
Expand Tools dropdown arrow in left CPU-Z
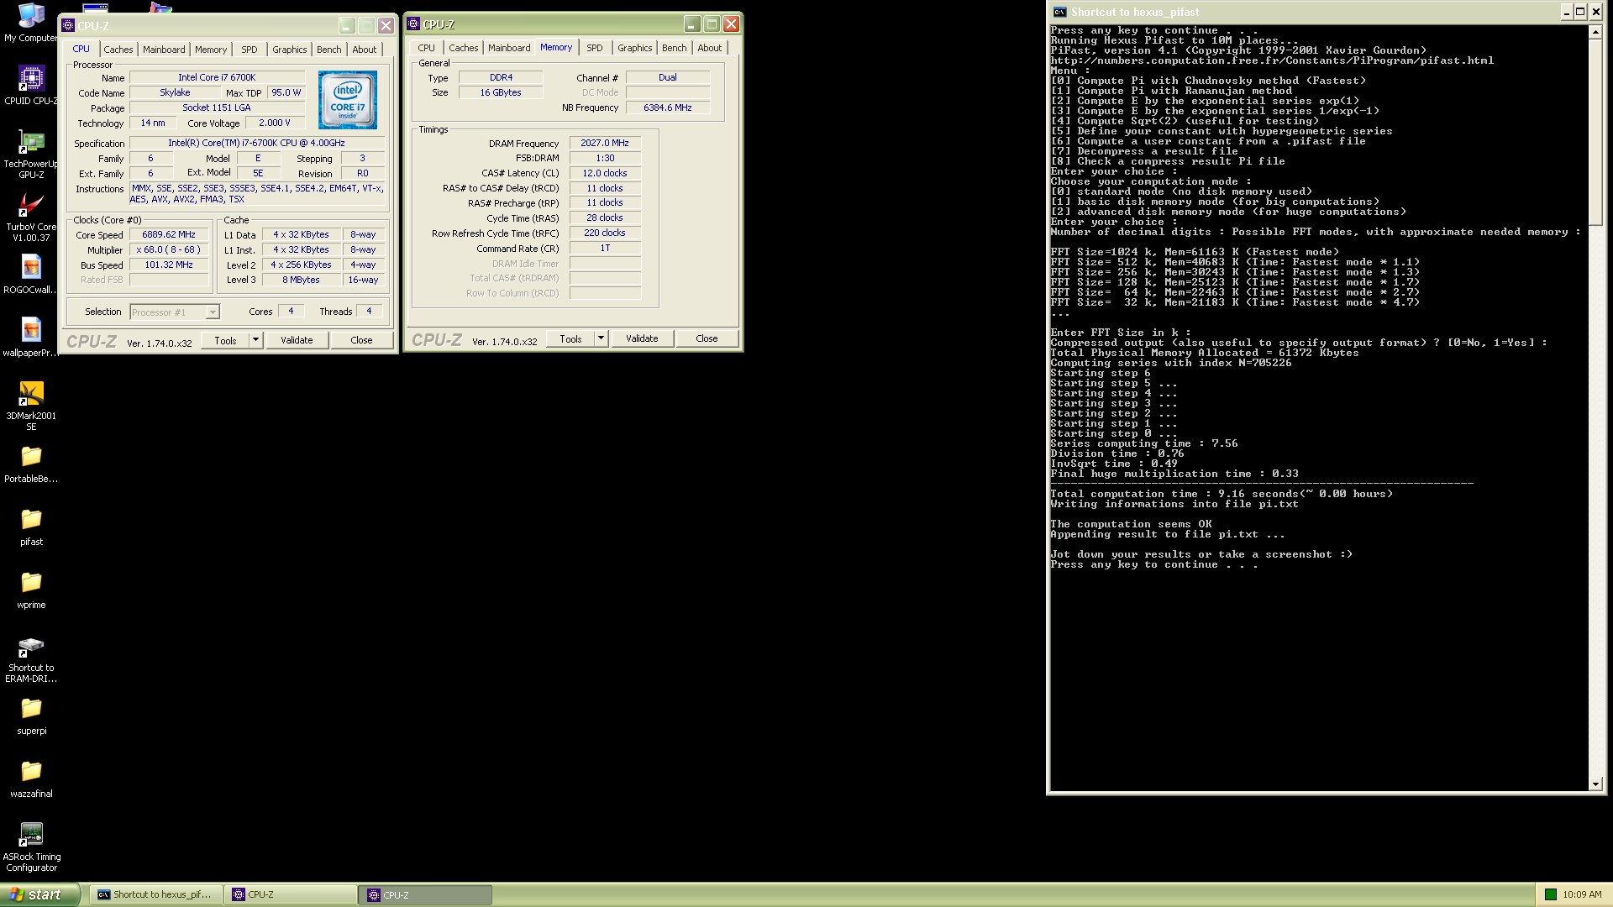[x=256, y=340]
